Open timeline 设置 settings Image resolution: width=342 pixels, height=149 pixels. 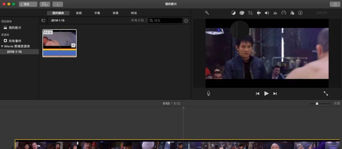[337, 103]
